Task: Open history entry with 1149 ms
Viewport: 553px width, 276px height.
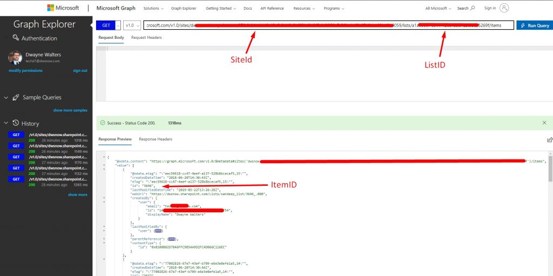Action: (x=48, y=148)
